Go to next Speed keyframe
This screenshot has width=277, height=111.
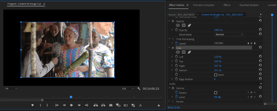[x=255, y=43]
